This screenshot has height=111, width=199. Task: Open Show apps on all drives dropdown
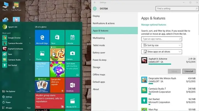click(x=162, y=52)
